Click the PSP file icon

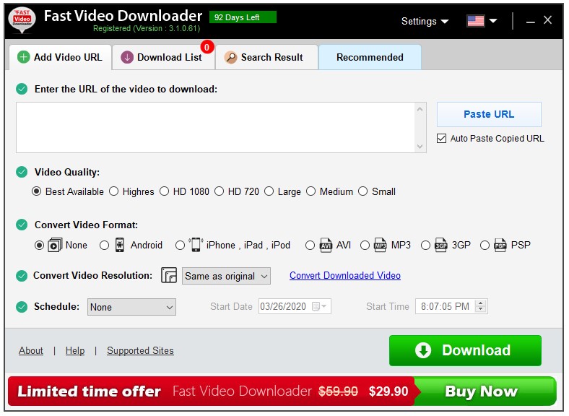500,246
